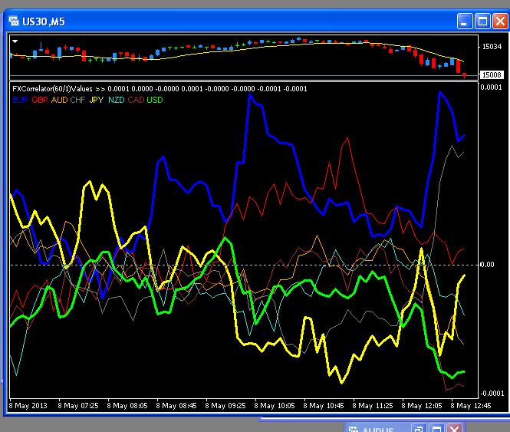Click the CHF legend label
This screenshot has width=510, height=432.
point(77,100)
